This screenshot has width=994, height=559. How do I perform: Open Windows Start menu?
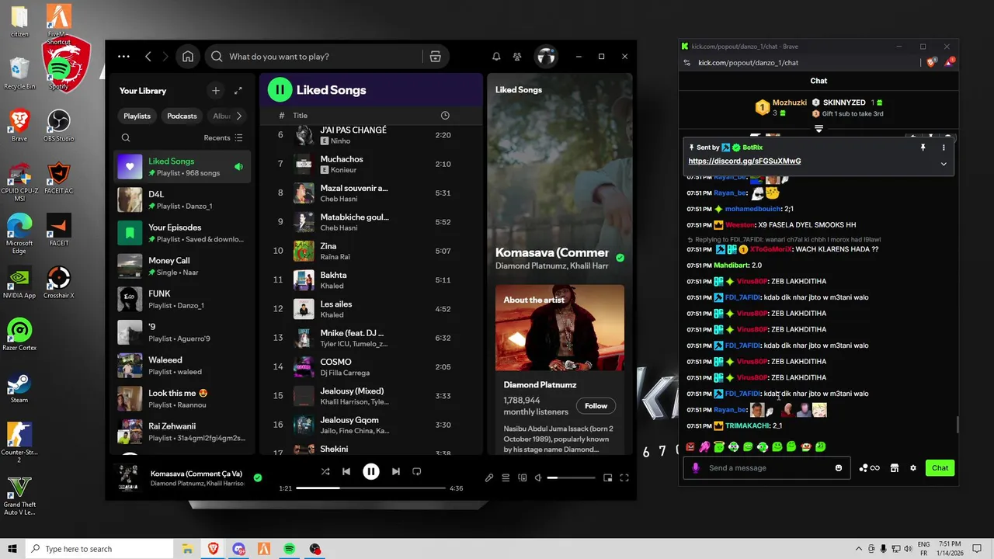click(12, 549)
